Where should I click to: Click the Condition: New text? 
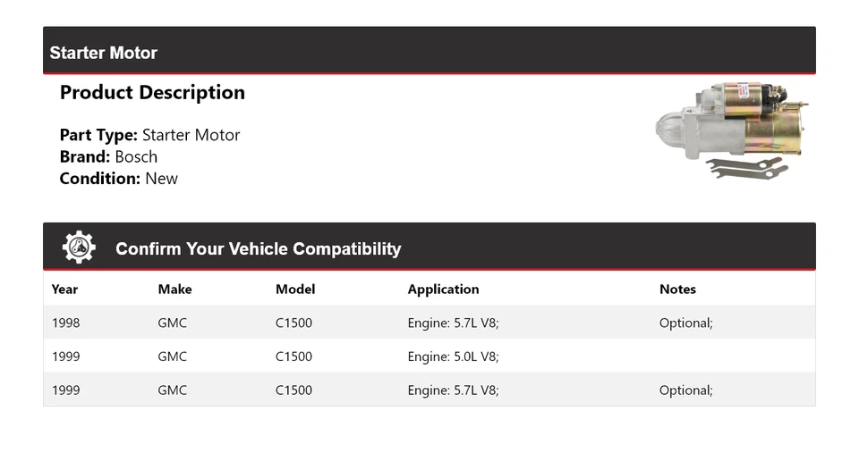(x=118, y=179)
